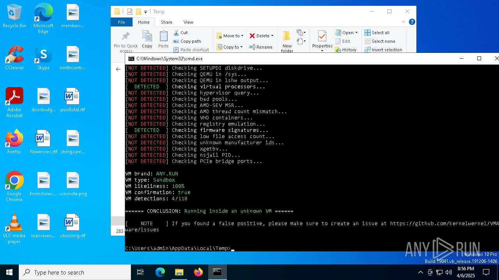Open File Explorer from taskbar
499x280 pixels.
click(179, 272)
